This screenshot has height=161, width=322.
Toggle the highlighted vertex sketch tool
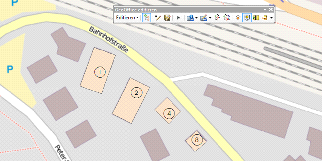click(147, 18)
